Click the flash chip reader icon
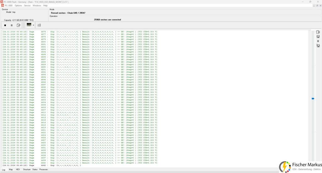Image resolution: width=322 pixels, height=173 pixels. pyautogui.click(x=29, y=25)
